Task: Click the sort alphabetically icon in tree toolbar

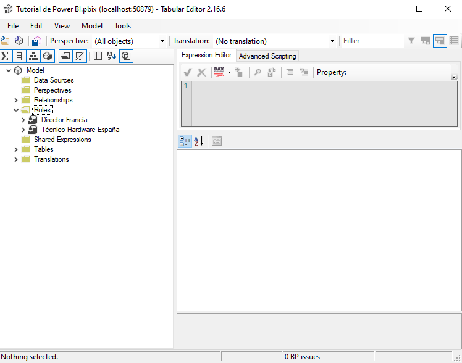Action: point(112,56)
